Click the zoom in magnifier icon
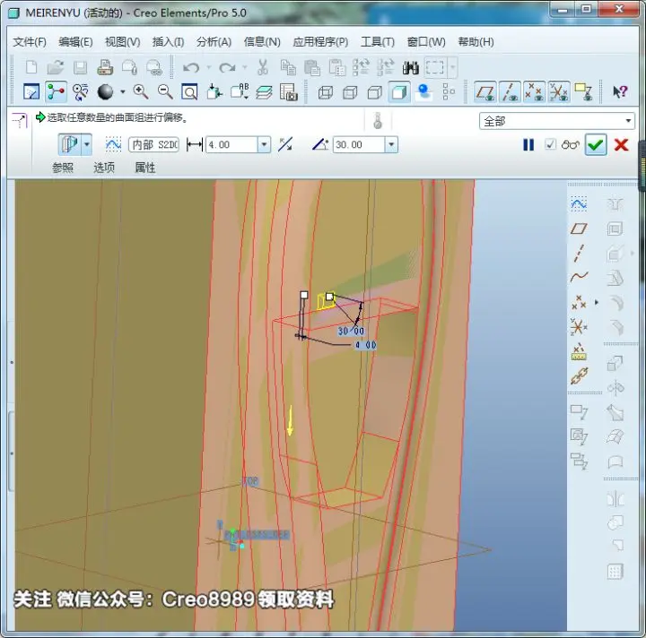 pyautogui.click(x=141, y=91)
